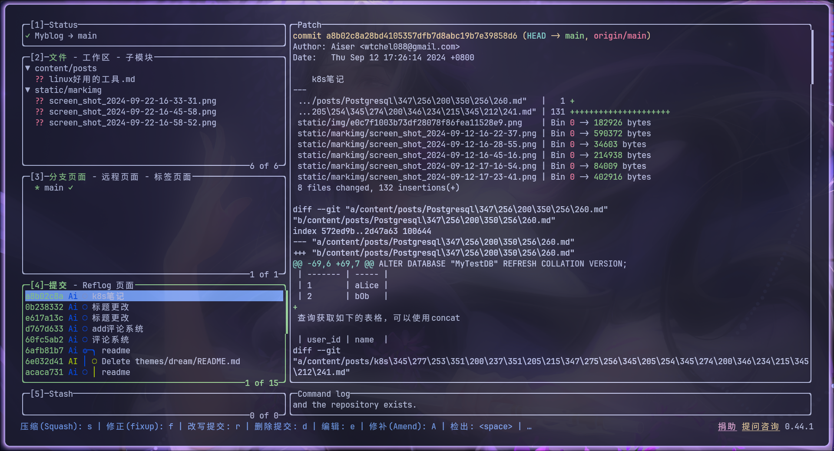Switch to the 提交 tab
The image size is (834, 451).
[x=58, y=285]
